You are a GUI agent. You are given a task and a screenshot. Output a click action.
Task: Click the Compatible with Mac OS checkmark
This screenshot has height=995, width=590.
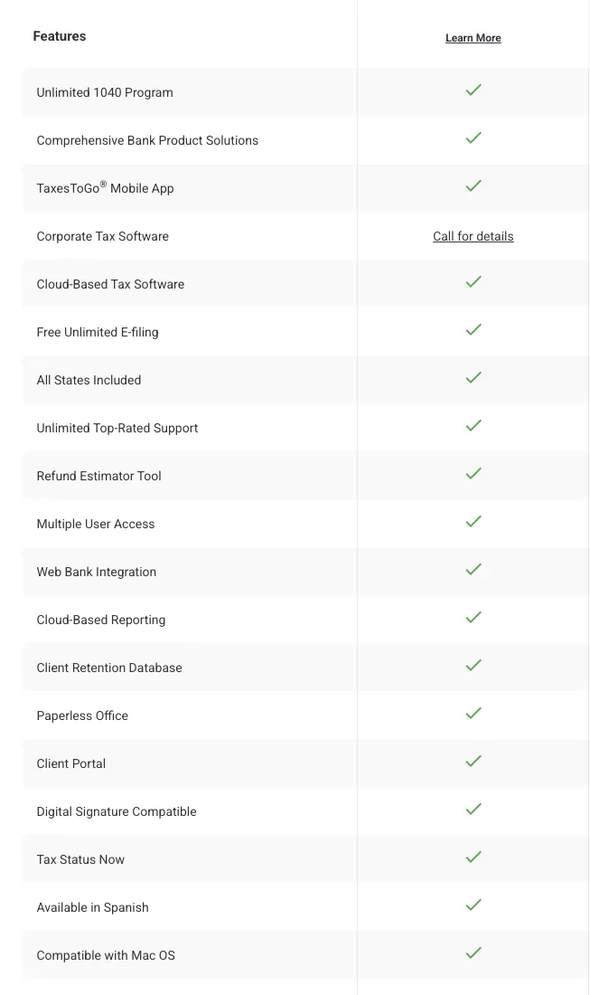click(473, 953)
